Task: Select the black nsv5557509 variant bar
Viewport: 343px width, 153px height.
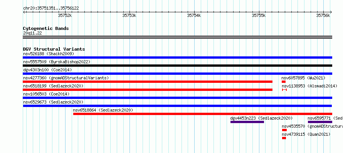Action: click(x=177, y=66)
